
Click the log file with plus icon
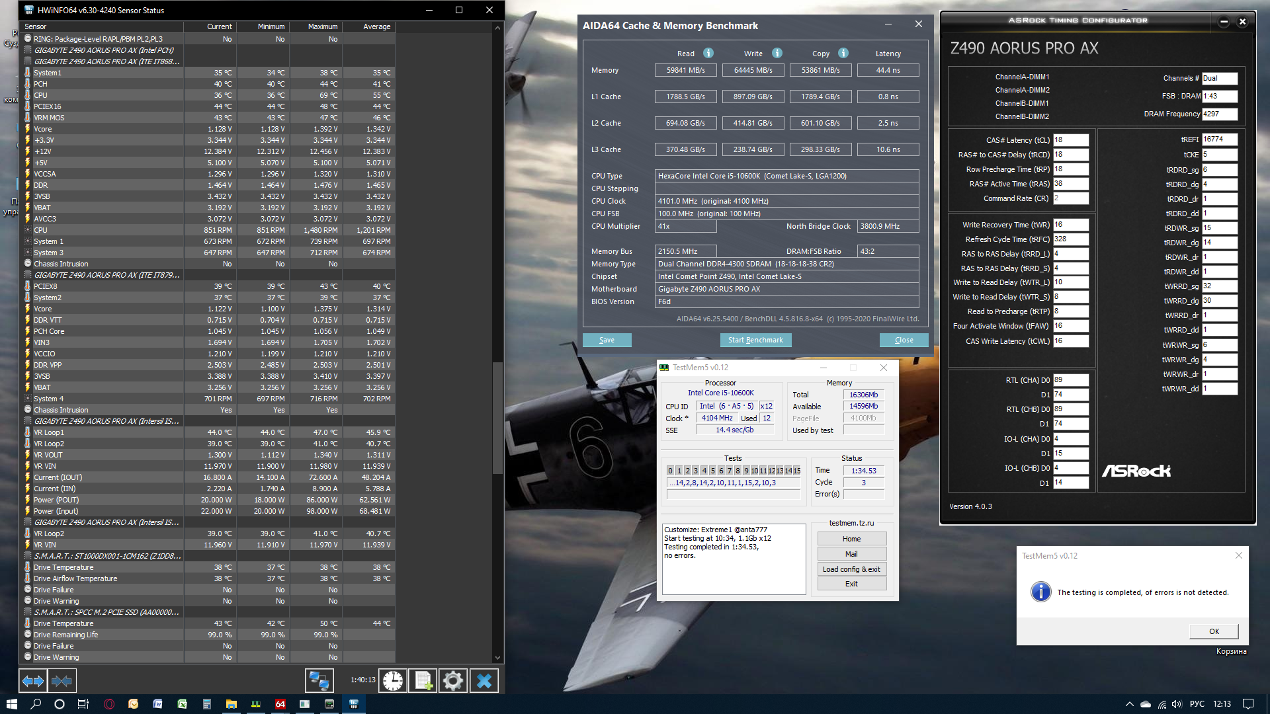[423, 680]
